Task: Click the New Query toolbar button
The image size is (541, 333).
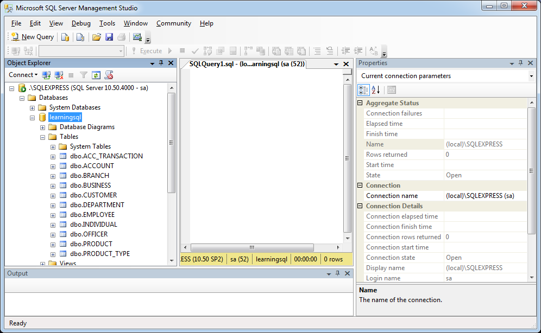Action: point(33,37)
